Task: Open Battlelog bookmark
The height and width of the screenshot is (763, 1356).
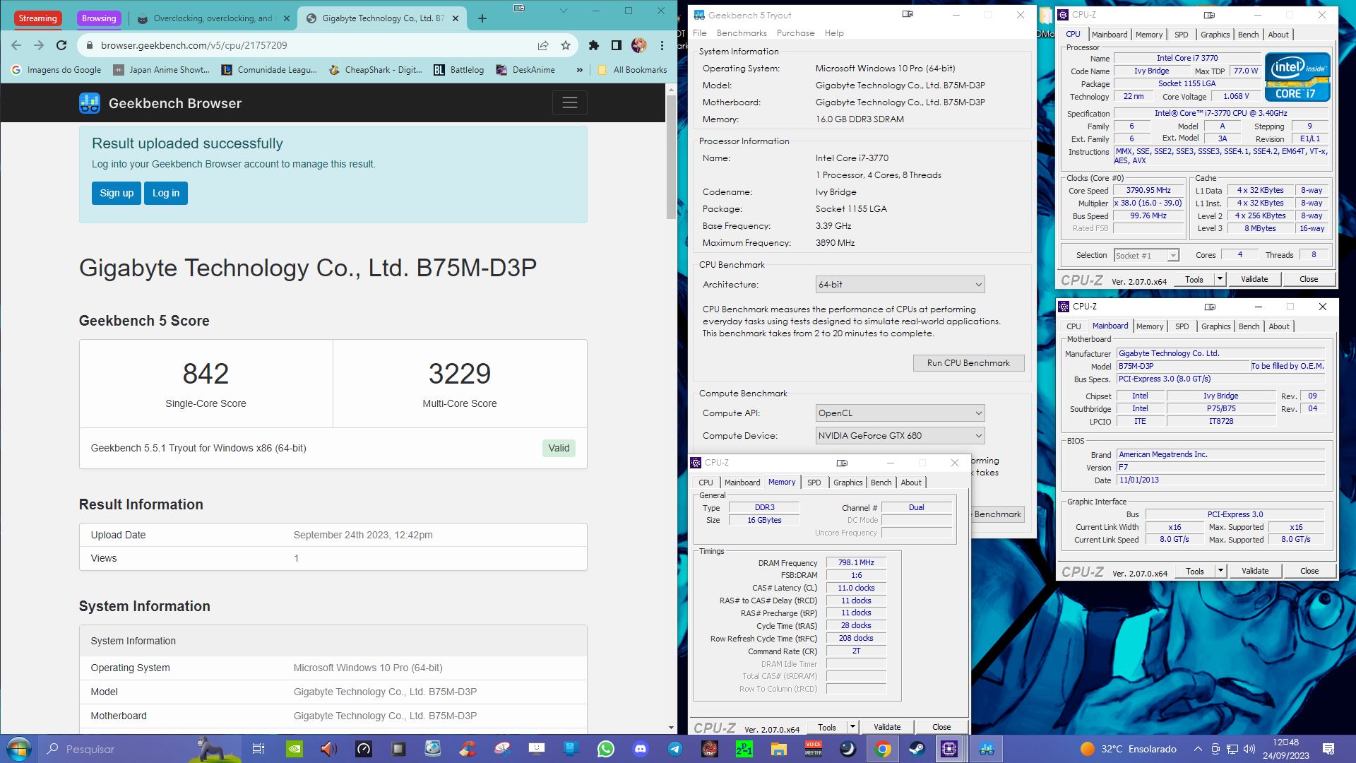Action: pyautogui.click(x=459, y=70)
